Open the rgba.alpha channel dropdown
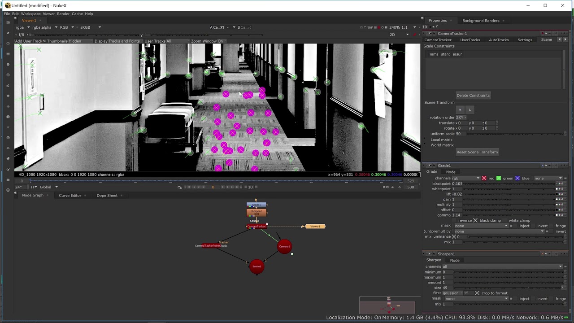The width and height of the screenshot is (574, 323). point(45,27)
